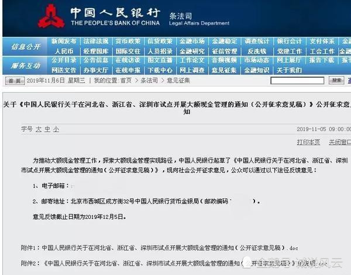The height and width of the screenshot is (275, 351).
Task: Open the 新闻发布 menu item
Action: tap(64, 41)
